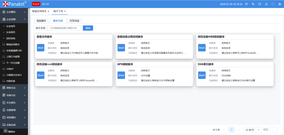This screenshot has width=284, height=135.
Task: Click the previous page arrow
Action: pos(224,130)
